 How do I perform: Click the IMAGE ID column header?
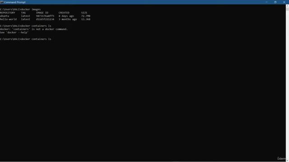coord(42,13)
